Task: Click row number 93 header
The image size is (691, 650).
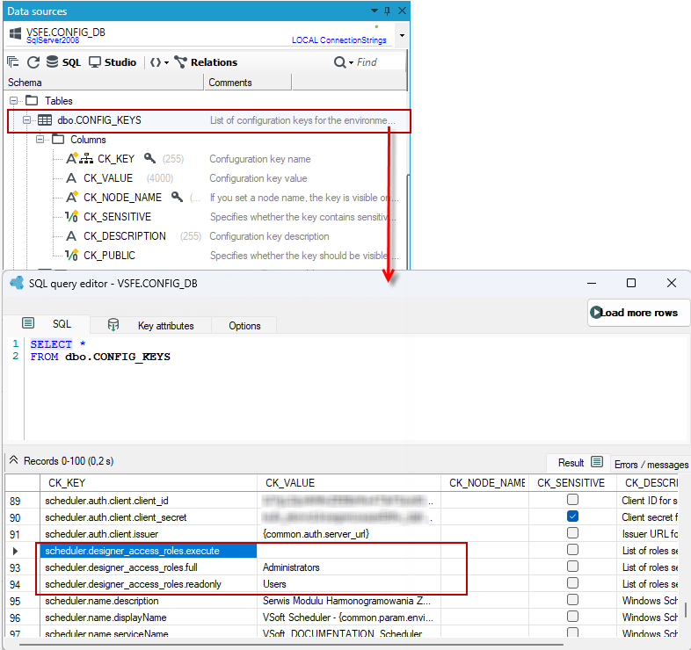Action: point(22,567)
